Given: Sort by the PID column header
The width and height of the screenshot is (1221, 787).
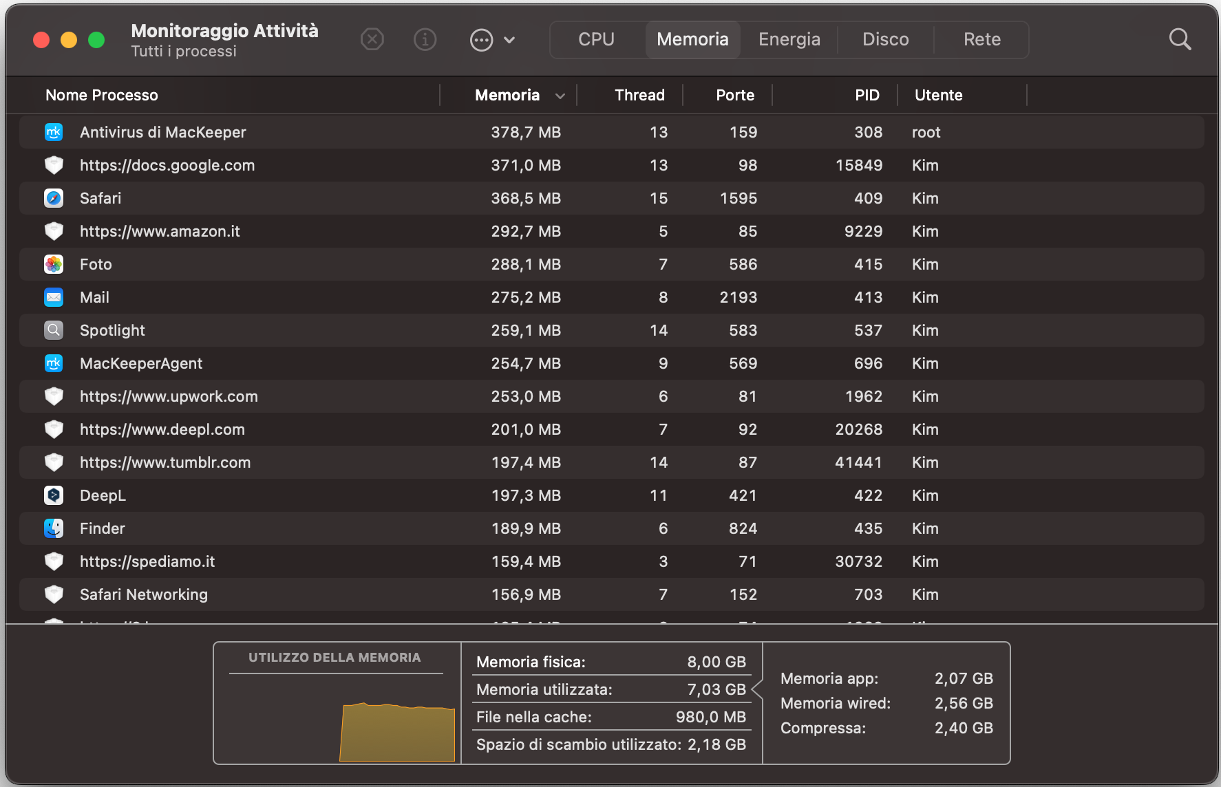Looking at the screenshot, I should coord(867,95).
